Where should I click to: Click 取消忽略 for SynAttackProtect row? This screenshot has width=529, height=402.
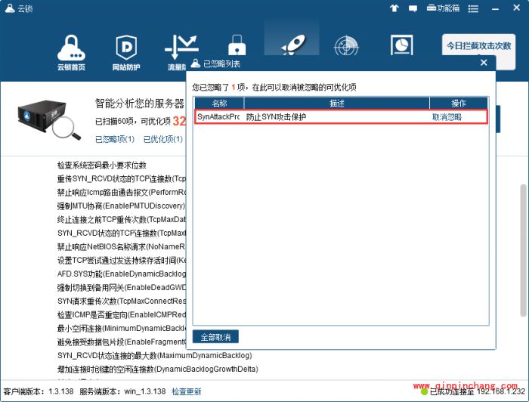click(447, 117)
